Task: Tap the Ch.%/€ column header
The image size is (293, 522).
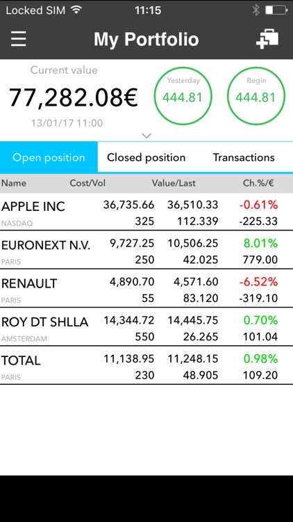Action: (258, 183)
